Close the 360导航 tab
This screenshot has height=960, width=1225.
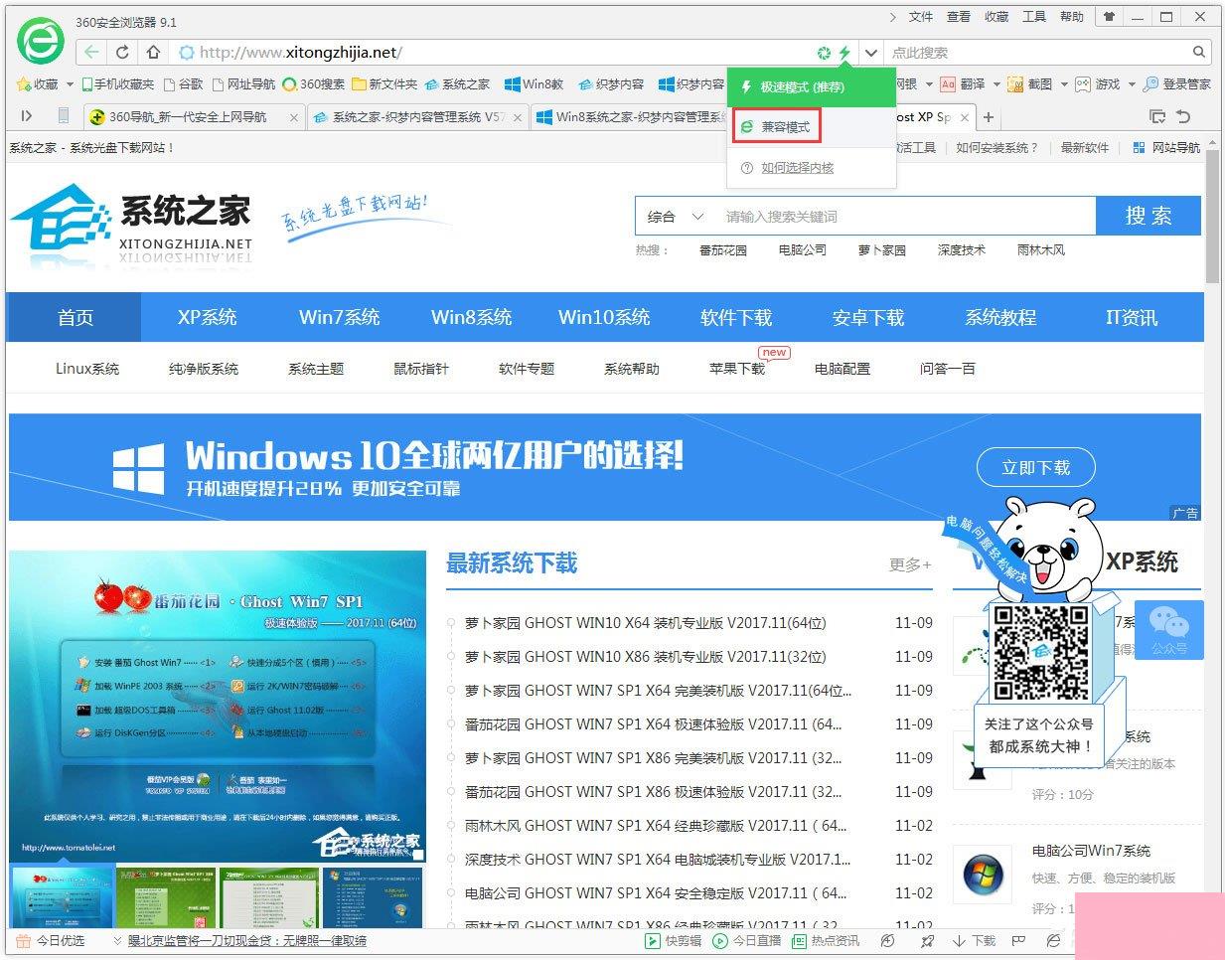click(x=294, y=117)
